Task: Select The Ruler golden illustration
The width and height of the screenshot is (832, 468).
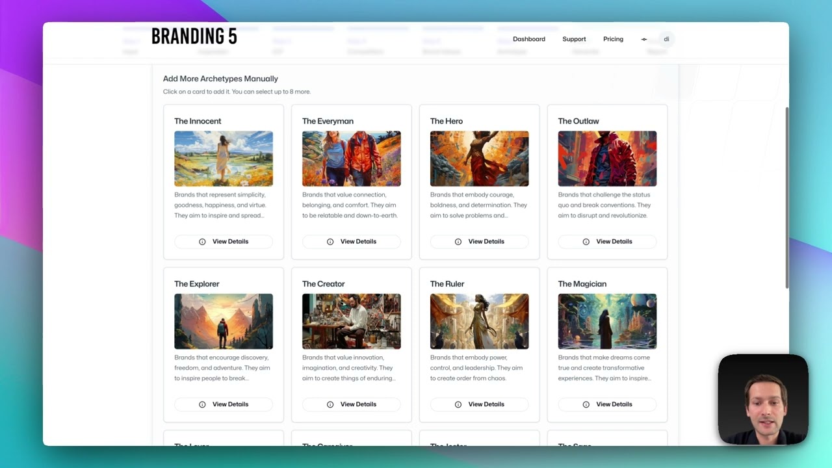Action: (x=480, y=321)
